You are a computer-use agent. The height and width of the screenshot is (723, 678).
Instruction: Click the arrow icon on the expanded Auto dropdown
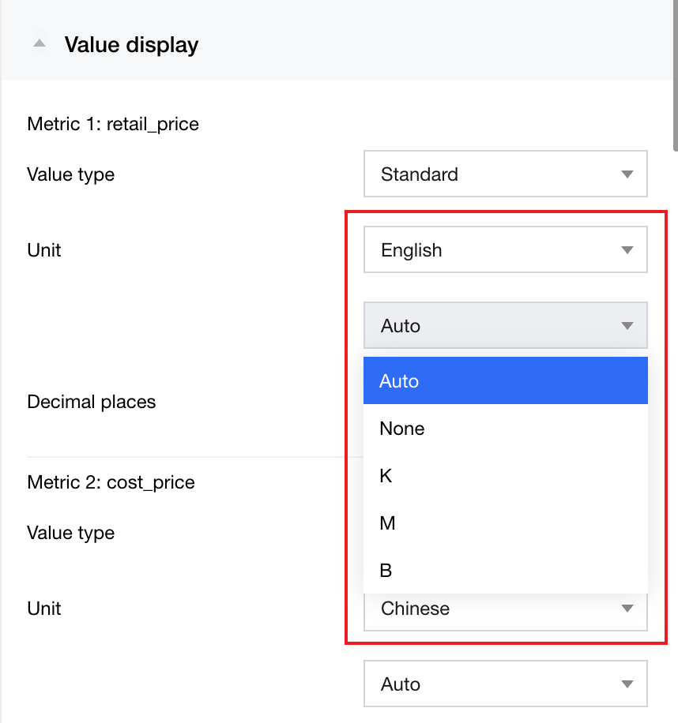pos(627,326)
